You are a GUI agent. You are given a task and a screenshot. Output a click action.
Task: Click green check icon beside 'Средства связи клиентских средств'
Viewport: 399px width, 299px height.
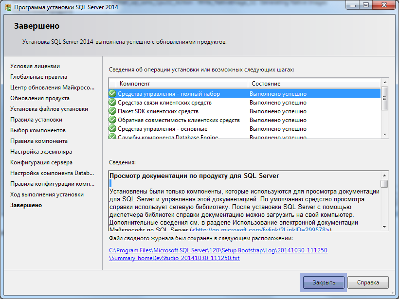click(112, 102)
